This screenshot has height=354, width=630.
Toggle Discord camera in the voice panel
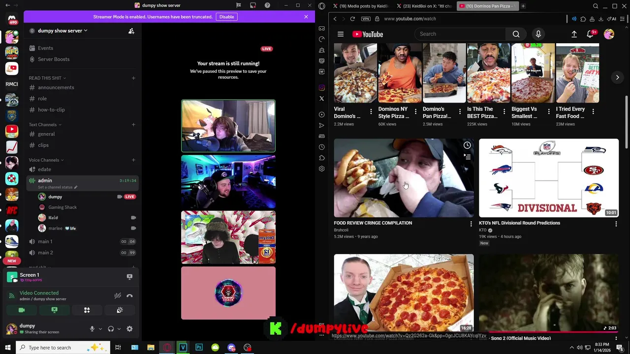(22, 310)
